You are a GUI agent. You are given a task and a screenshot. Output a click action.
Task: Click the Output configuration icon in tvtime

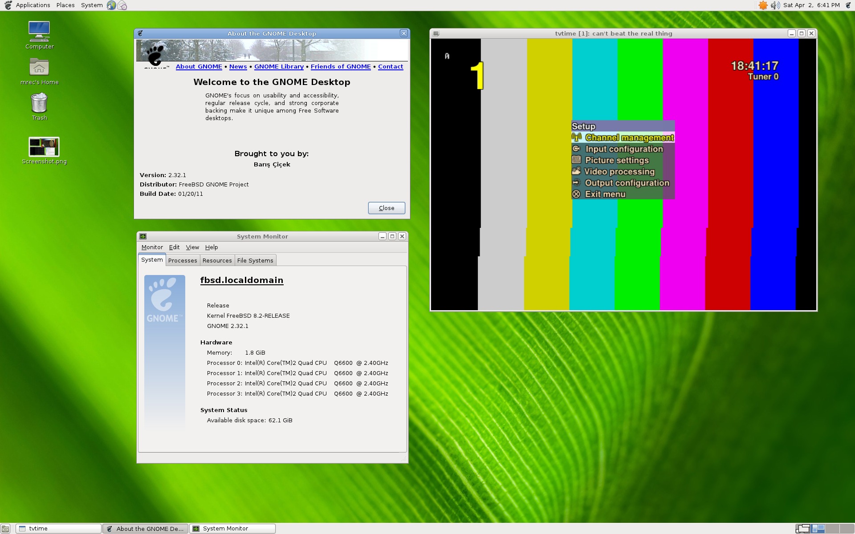click(x=576, y=182)
